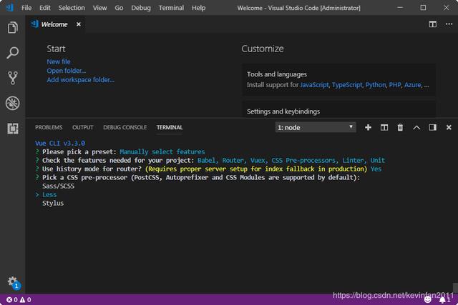Open the Edit menu
Image resolution: width=458 pixels, height=305 pixels.
coord(44,8)
